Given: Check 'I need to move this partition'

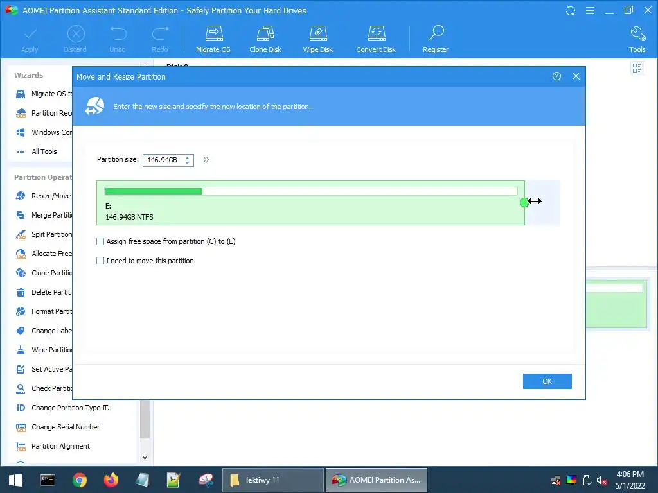Looking at the screenshot, I should (x=100, y=261).
